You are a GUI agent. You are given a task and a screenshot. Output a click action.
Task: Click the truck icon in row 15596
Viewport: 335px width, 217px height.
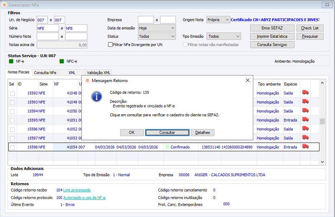pos(305,128)
